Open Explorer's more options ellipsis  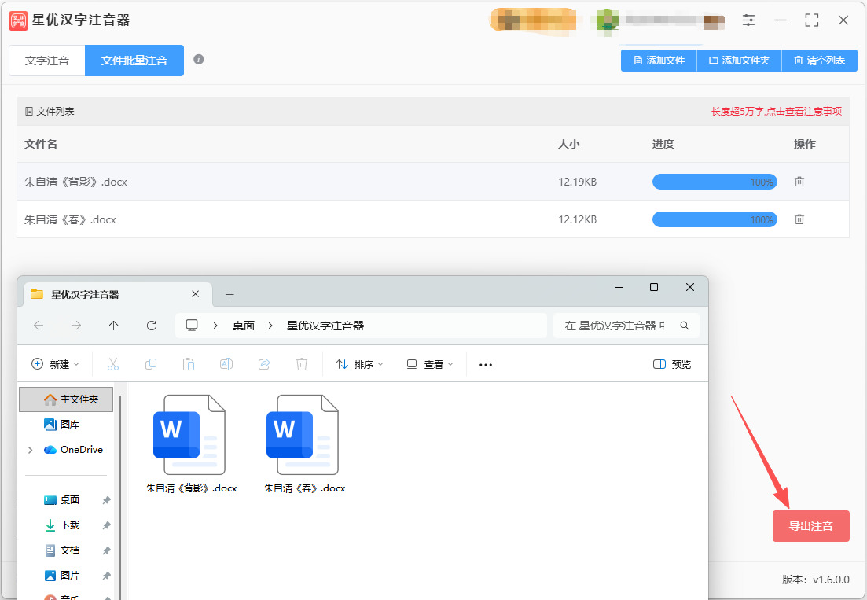point(486,364)
